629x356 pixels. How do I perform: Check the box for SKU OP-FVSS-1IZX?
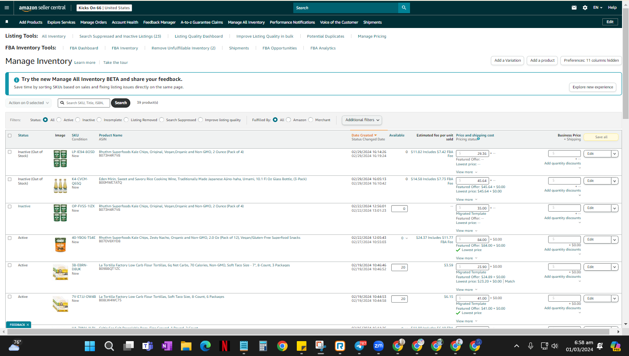coord(10,206)
